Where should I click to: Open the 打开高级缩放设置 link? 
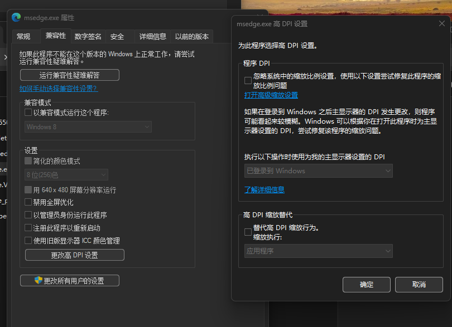pyautogui.click(x=271, y=95)
